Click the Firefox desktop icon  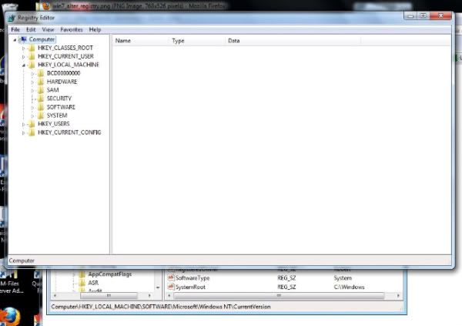click(11, 317)
